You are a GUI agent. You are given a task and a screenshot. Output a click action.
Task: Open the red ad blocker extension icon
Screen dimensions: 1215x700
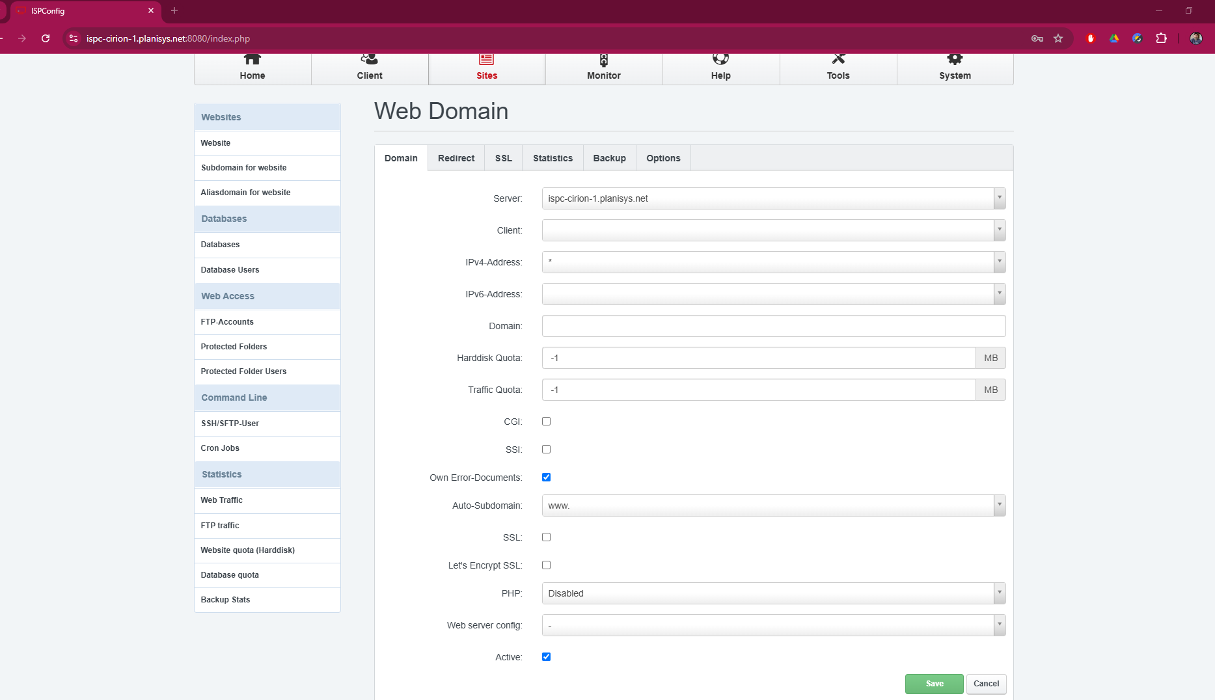1091,38
